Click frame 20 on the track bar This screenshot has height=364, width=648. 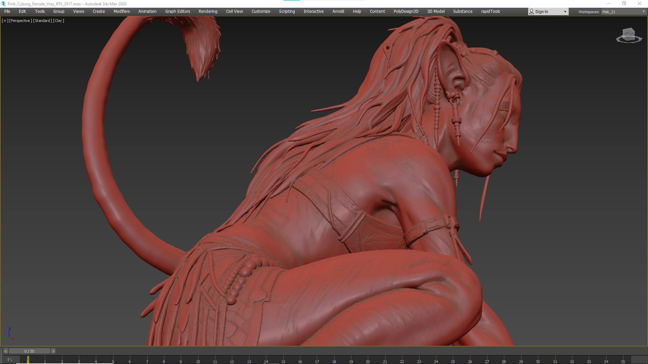pyautogui.click(x=368, y=360)
